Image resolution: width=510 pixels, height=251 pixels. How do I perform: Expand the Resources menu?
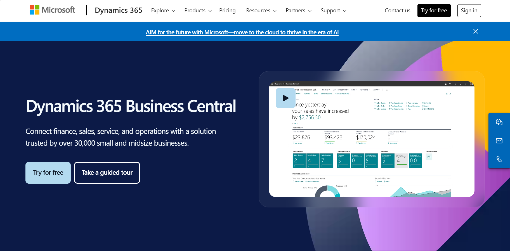[x=261, y=11]
